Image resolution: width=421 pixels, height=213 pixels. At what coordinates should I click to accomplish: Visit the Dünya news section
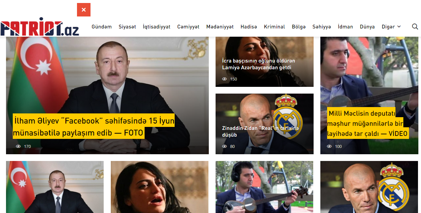[x=367, y=27]
